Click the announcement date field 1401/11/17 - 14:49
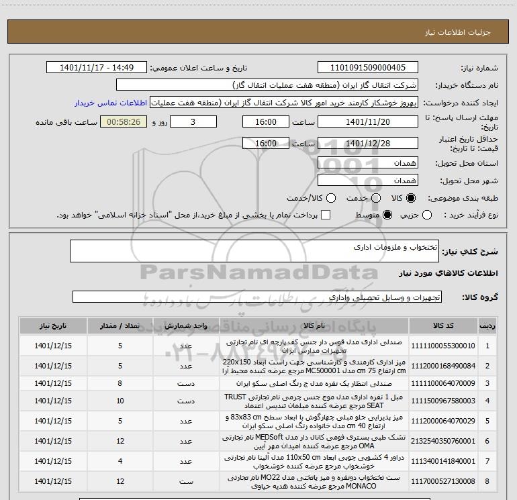The image size is (517, 500). pyautogui.click(x=97, y=68)
